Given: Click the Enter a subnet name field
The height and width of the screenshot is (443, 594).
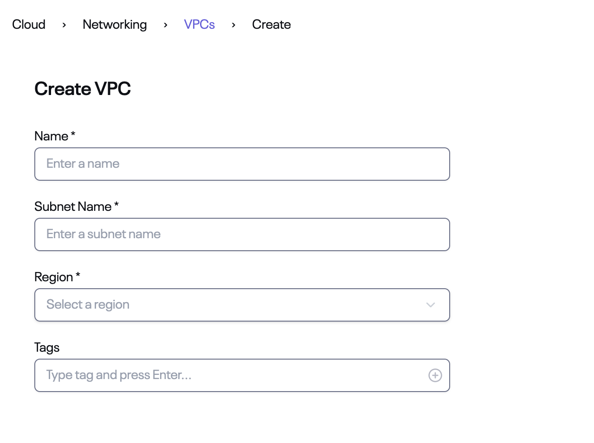Looking at the screenshot, I should 242,234.
